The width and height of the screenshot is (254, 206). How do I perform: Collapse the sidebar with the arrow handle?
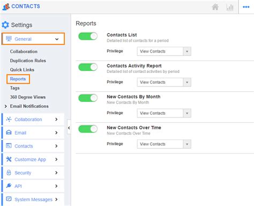69,128
